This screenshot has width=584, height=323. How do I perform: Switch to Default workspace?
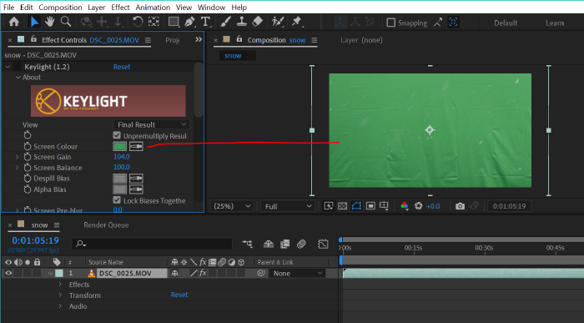(506, 23)
